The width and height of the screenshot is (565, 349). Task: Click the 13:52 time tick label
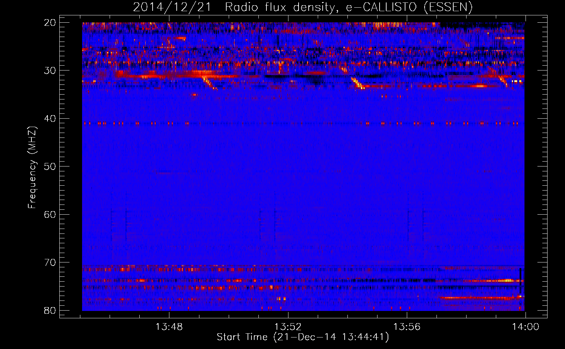click(288, 327)
